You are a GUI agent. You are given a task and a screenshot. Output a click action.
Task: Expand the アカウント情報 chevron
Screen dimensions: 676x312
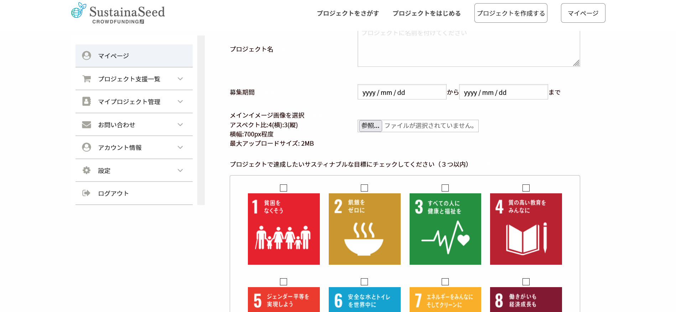[x=180, y=147]
